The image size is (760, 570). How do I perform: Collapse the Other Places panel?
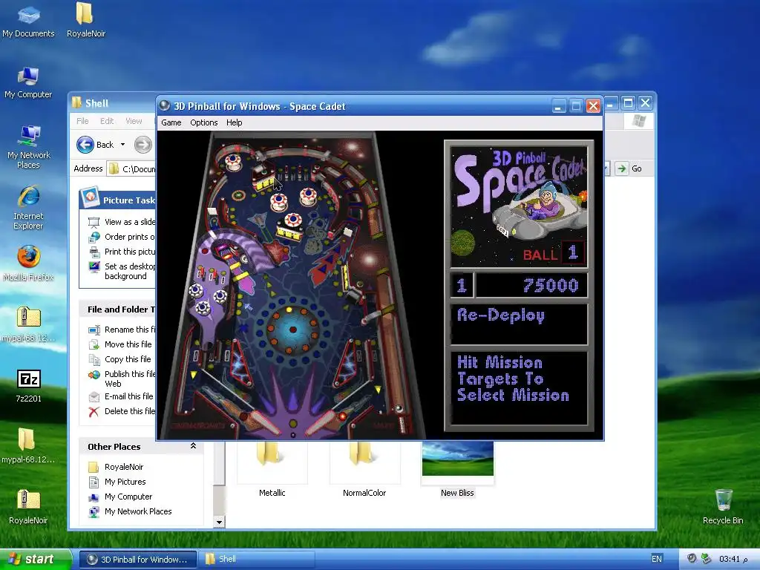(193, 446)
